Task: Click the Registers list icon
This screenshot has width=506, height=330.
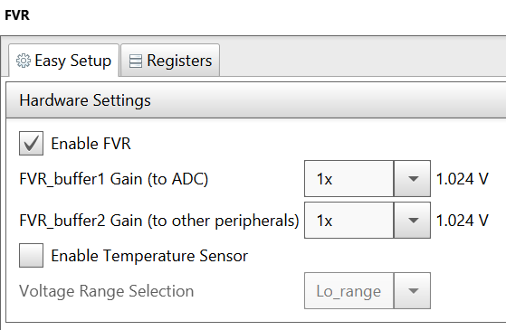Action: point(135,61)
